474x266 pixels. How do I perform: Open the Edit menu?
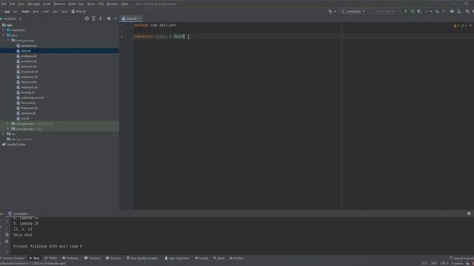click(12, 4)
